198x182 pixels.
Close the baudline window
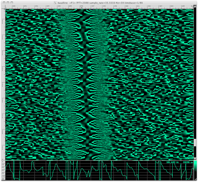click(3, 2)
